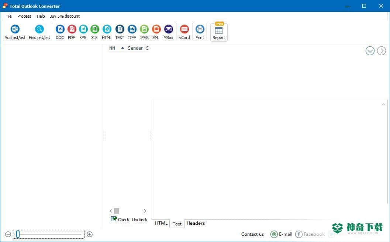Click the horizontal scrollbar thumb in list

coord(116,211)
